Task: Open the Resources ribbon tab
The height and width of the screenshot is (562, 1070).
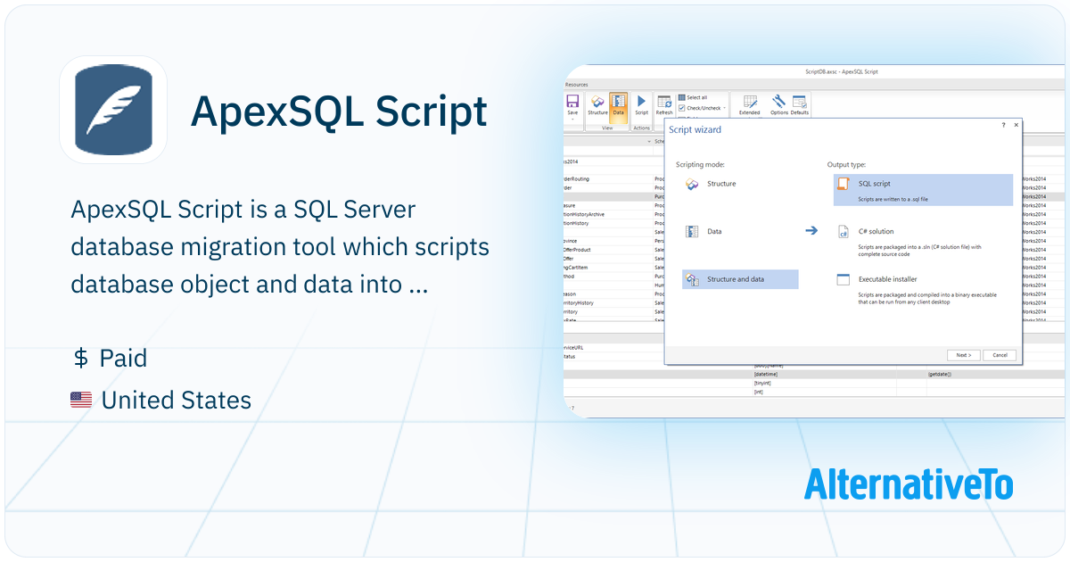Action: (x=577, y=84)
